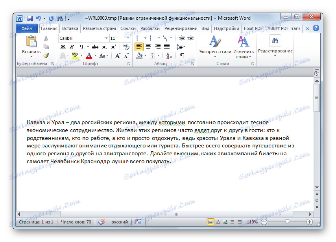
Task: Apply red font color A
Action: click(x=89, y=56)
